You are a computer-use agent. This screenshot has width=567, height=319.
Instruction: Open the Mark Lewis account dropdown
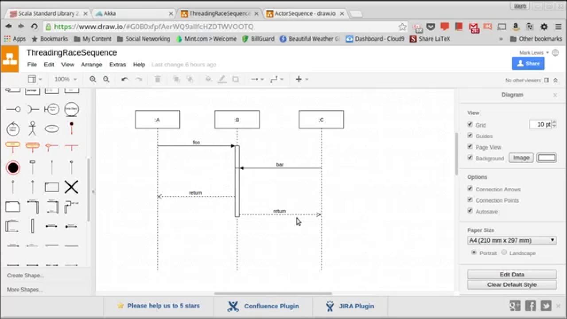tap(534, 53)
